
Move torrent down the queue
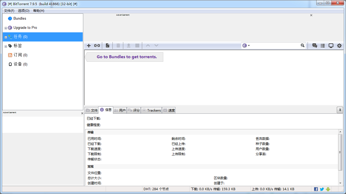pyautogui.click(x=156, y=46)
